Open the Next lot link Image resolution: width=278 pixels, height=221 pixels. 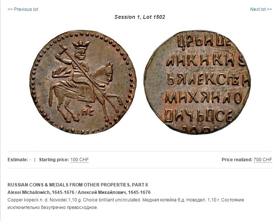coord(261,9)
